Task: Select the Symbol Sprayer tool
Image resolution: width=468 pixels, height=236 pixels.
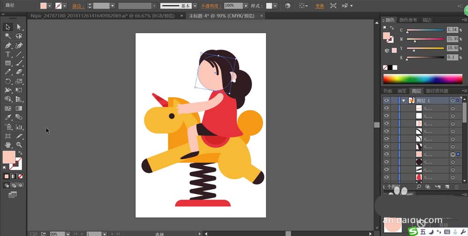Action: pyautogui.click(x=8, y=127)
